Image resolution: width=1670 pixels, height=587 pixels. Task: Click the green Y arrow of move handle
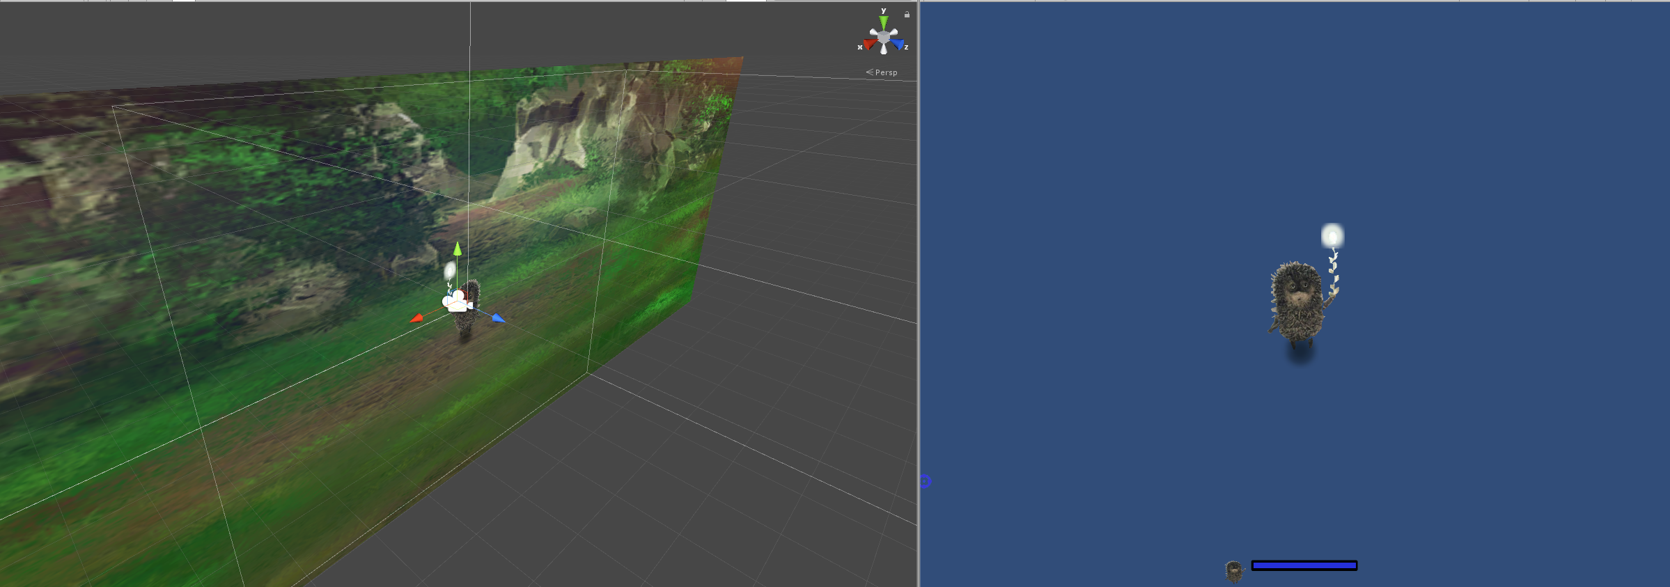click(458, 249)
